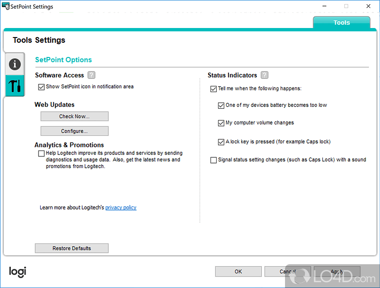Open the info sidebar tab icon
This screenshot has width=380, height=288.
pyautogui.click(x=15, y=64)
